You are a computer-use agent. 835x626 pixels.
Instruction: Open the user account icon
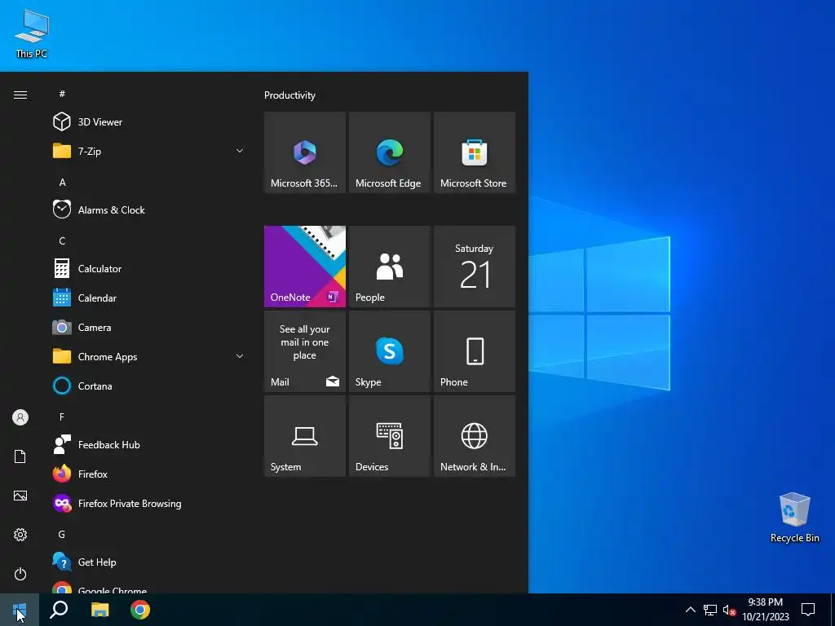20,417
